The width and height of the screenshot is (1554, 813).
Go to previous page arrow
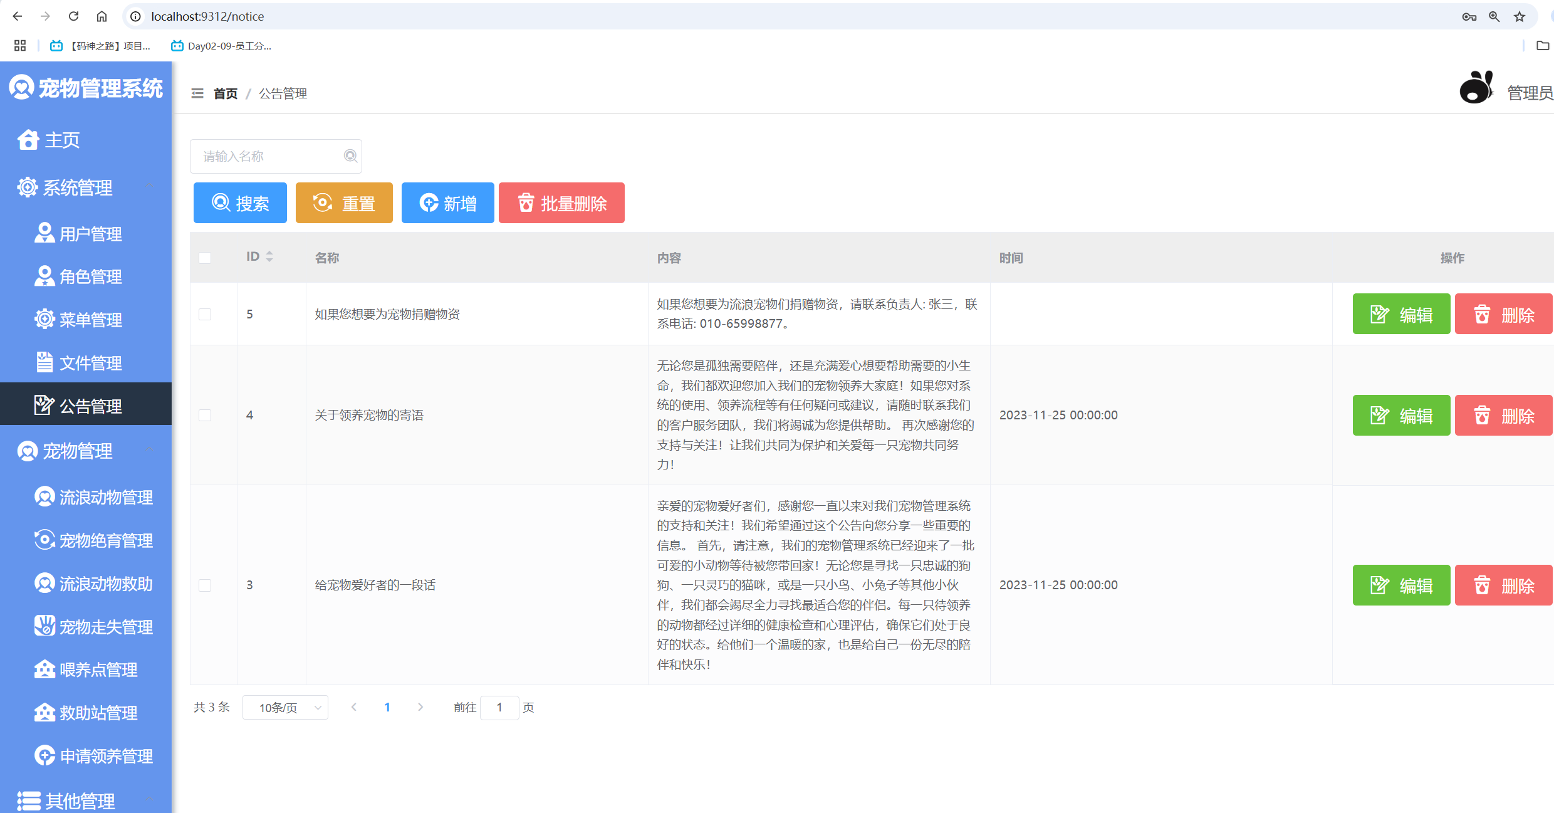pos(354,707)
